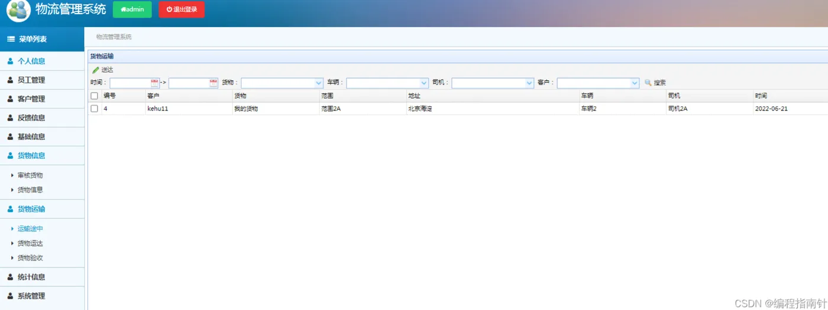Click the red 退出登录 logout button
Image resolution: width=828 pixels, height=310 pixels.
click(182, 9)
